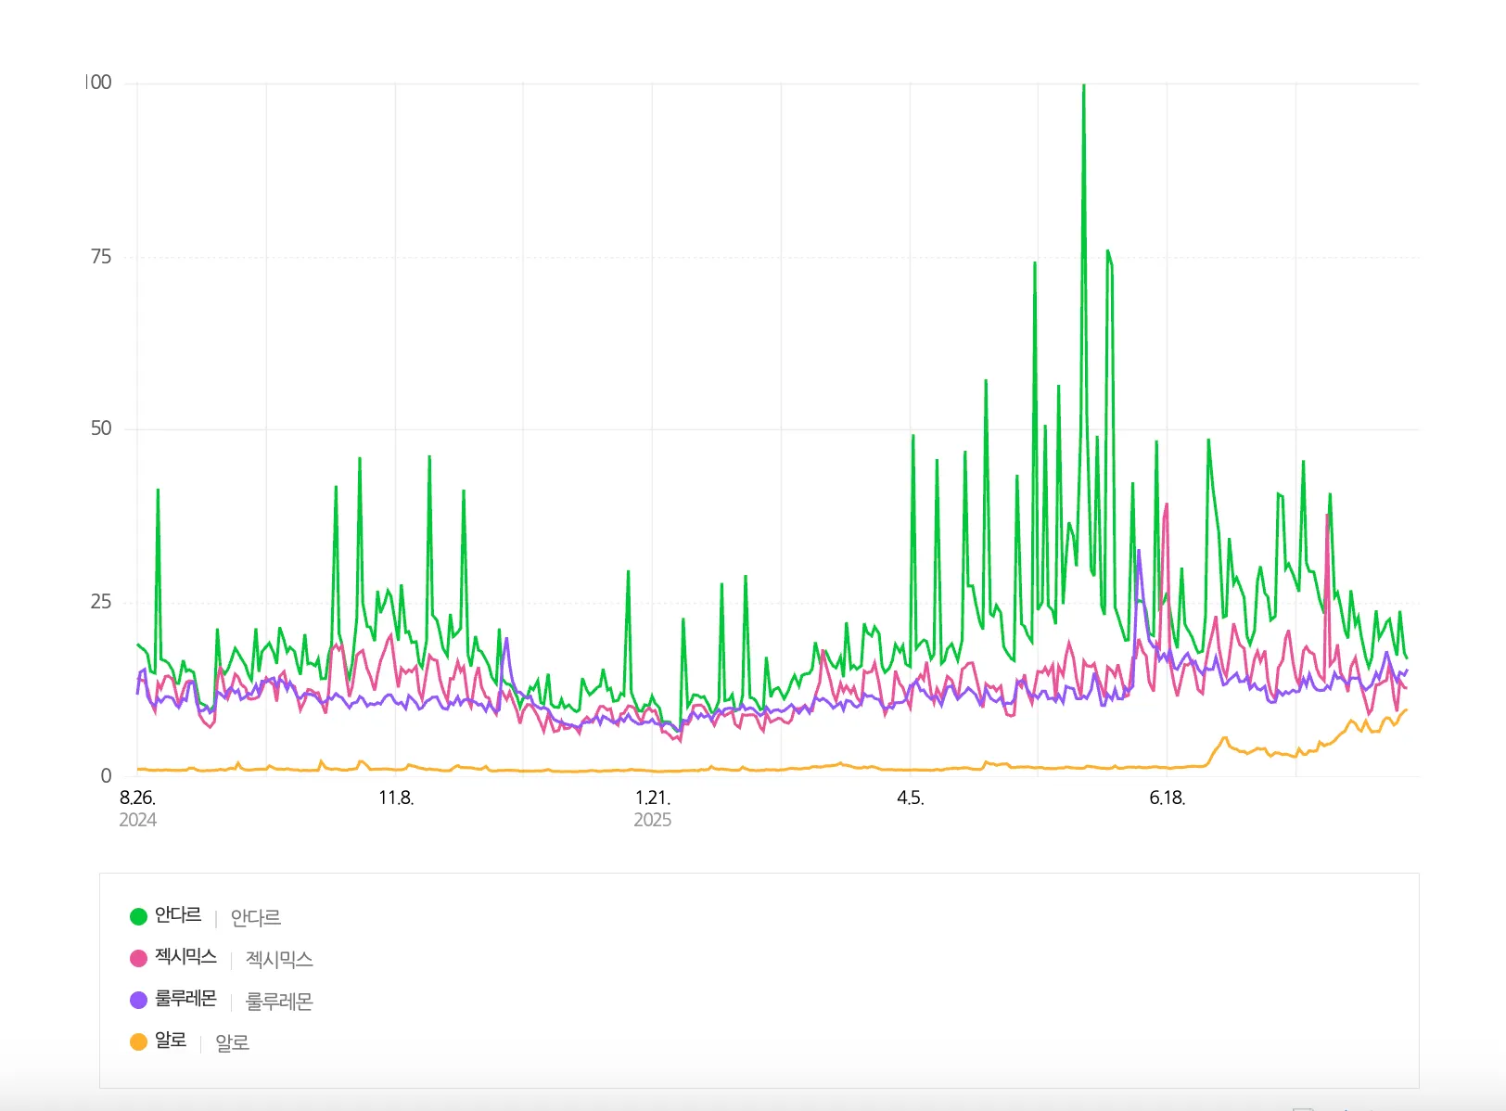Image resolution: width=1506 pixels, height=1111 pixels.
Task: Click the gray 알로 keyword text
Action: click(233, 1042)
